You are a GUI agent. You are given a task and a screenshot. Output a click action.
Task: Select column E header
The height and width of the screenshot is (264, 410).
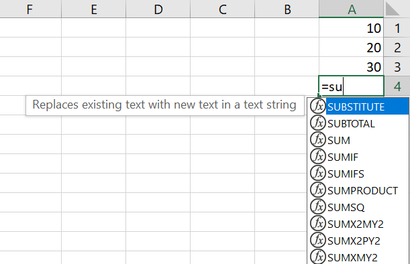[x=94, y=9]
